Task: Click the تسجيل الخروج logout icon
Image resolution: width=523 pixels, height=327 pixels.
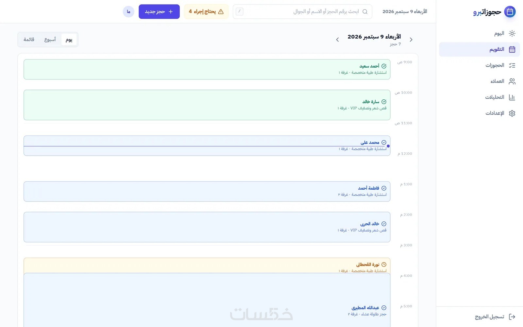Action: click(x=512, y=317)
